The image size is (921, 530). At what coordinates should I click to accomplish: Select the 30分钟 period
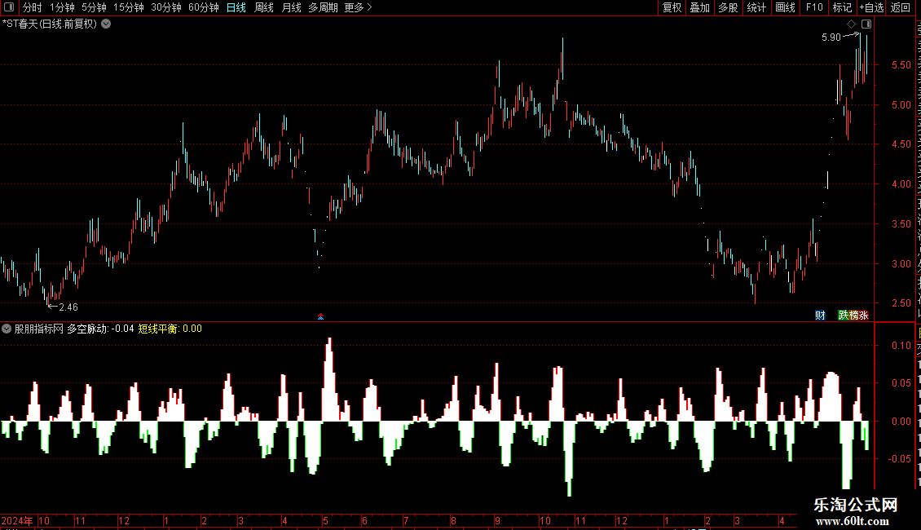coord(166,7)
